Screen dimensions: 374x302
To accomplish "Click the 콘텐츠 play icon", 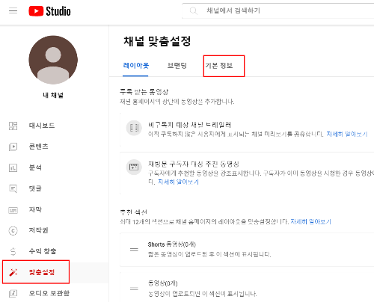I will pos(13,147).
